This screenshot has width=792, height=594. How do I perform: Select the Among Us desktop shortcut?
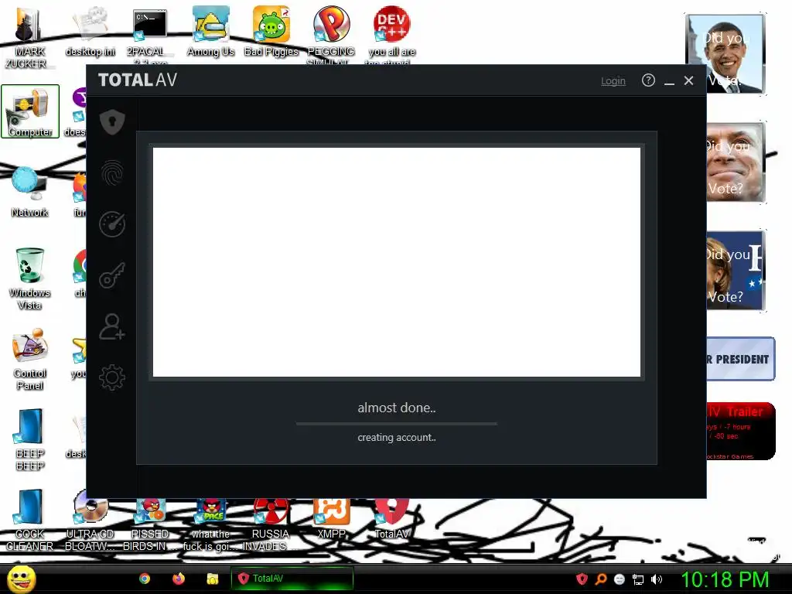coord(210,31)
